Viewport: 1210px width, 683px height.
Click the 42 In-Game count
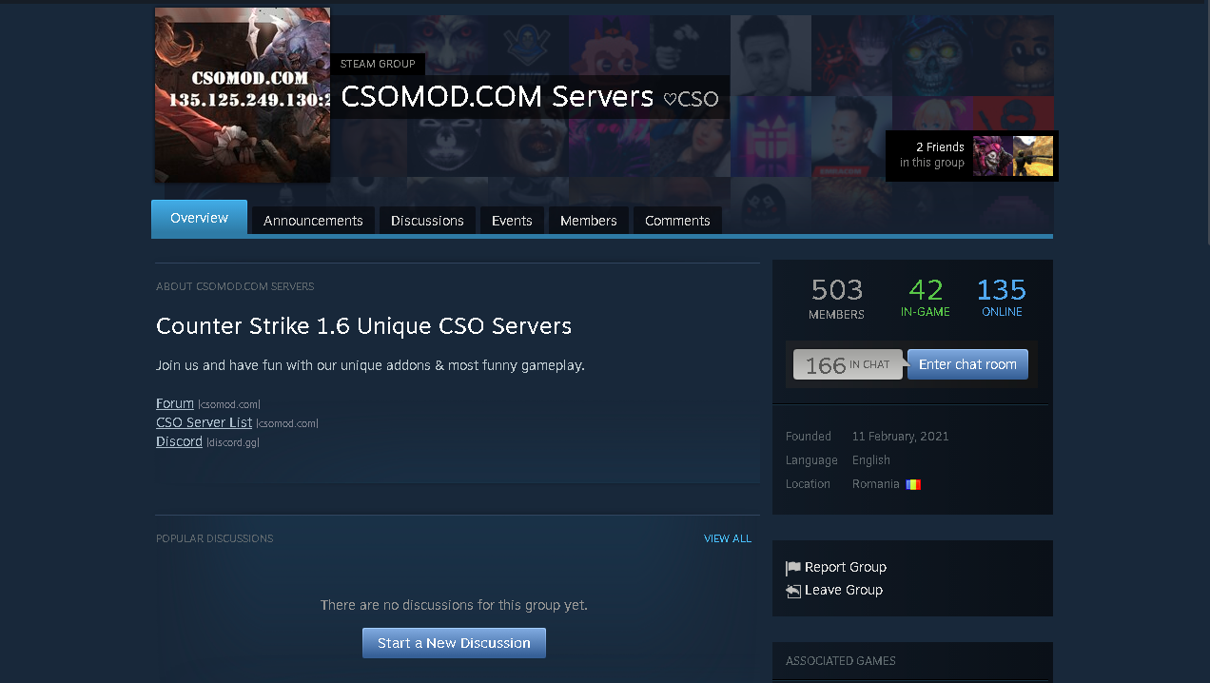click(x=926, y=297)
